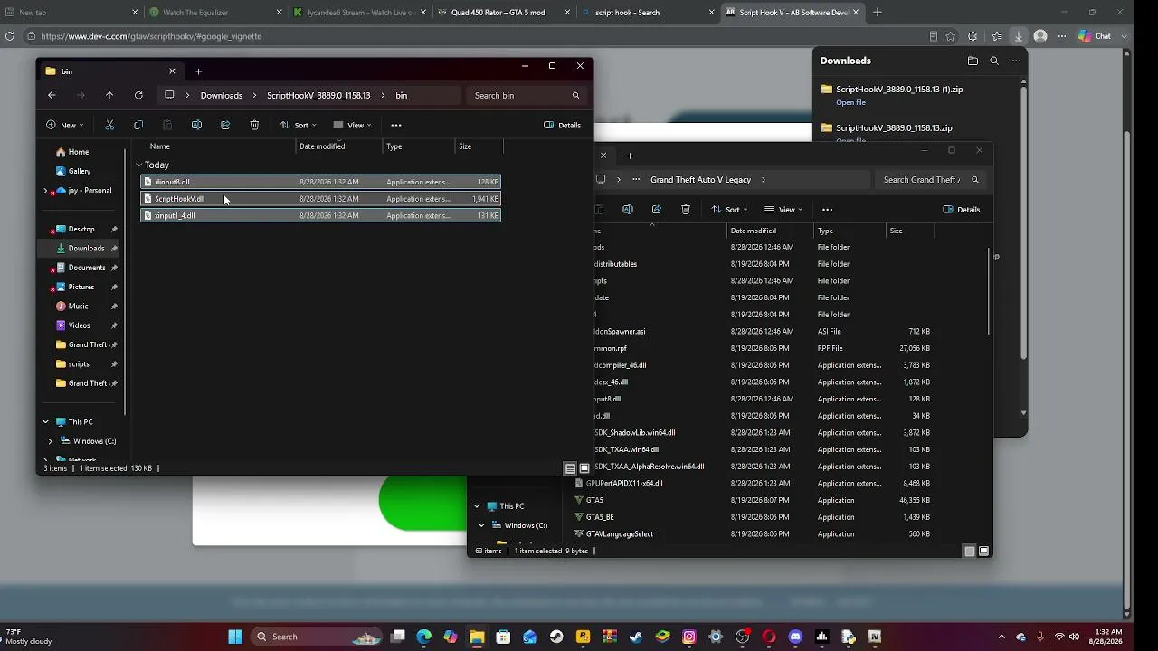Viewport: 1158px width, 651px height.
Task: Open Windows Start menu
Action: [x=235, y=637]
